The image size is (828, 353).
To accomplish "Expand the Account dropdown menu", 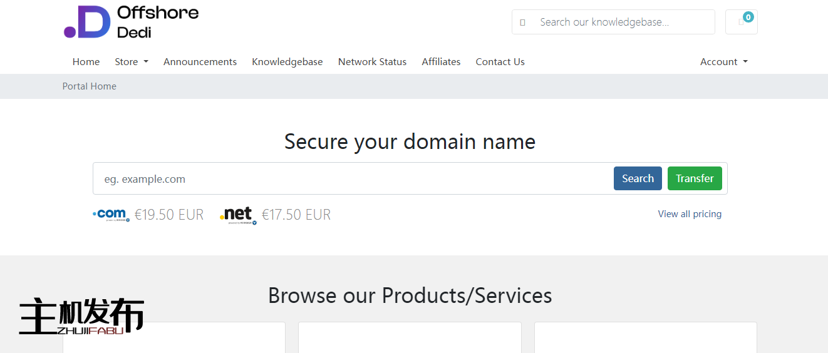I will [724, 62].
